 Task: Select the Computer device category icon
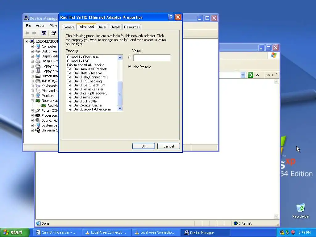(x=38, y=46)
